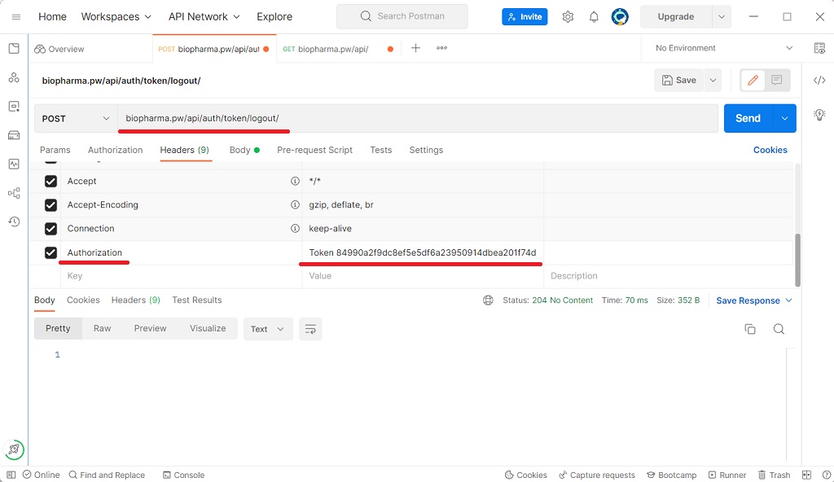Uncheck the Accept header

[50, 182]
